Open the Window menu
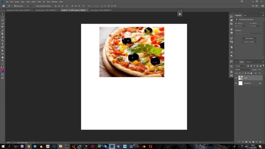Image resolution: width=265 pixels, height=149 pixels. pyautogui.click(x=55, y=2)
